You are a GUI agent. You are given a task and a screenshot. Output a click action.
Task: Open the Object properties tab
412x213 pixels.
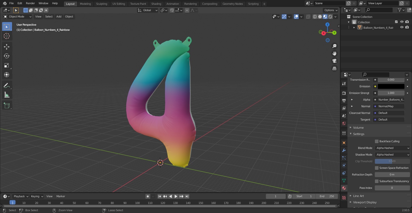pos(344,143)
